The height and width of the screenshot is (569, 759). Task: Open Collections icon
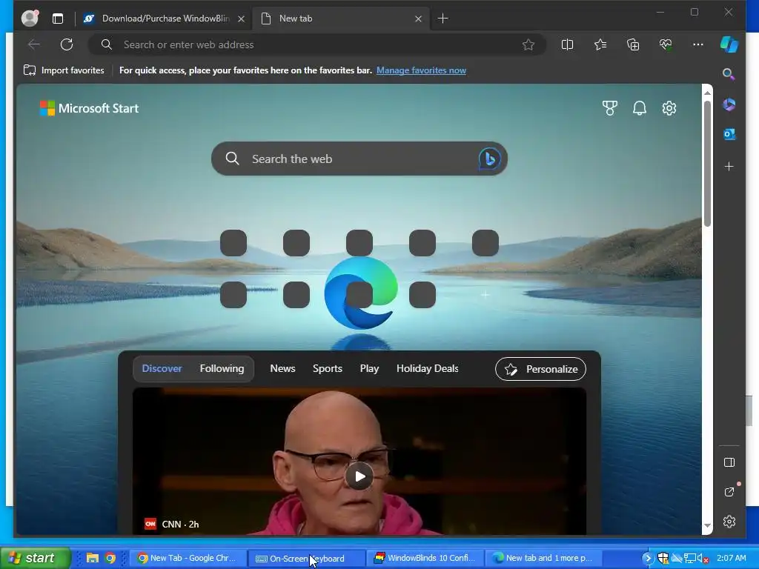pyautogui.click(x=633, y=44)
